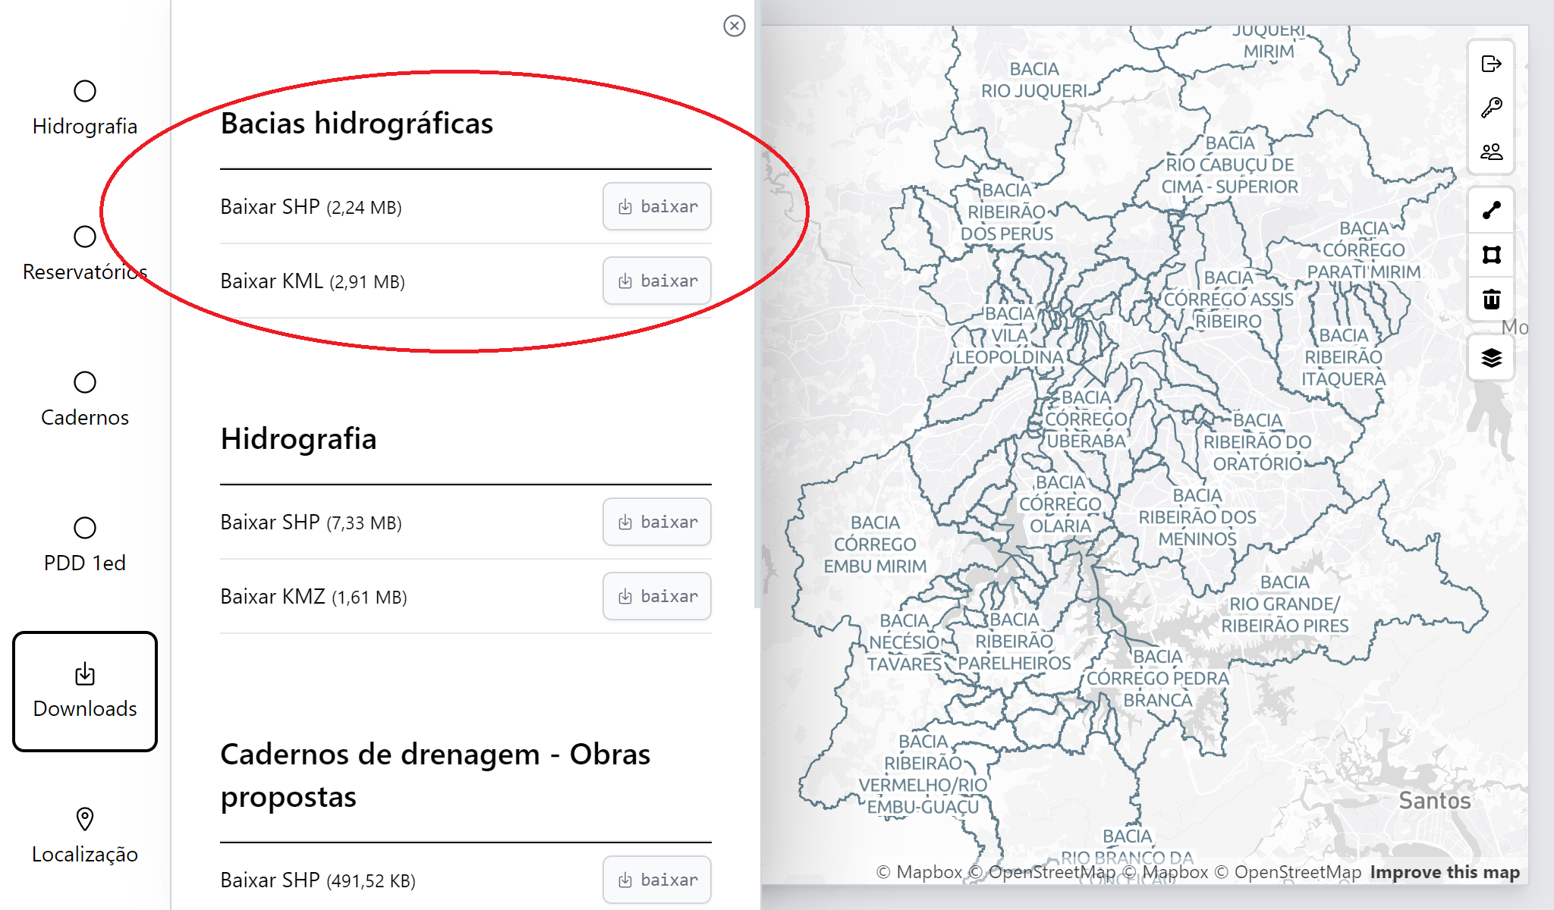Click the trash delete tool
Viewport: 1554px width, 910px height.
click(x=1491, y=300)
